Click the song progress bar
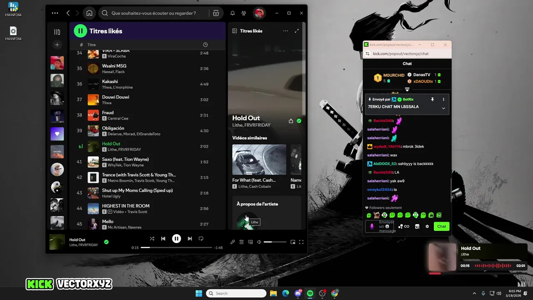Viewport: 533px width, 300px height. 177,247
